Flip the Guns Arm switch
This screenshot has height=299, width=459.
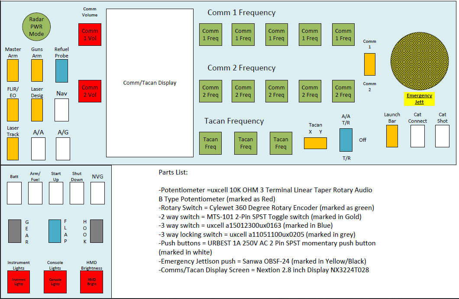coord(37,70)
